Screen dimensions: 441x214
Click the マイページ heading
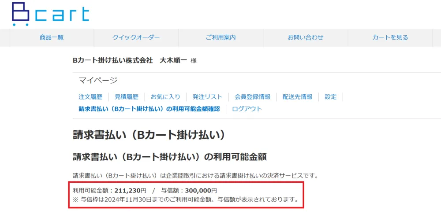pos(98,81)
